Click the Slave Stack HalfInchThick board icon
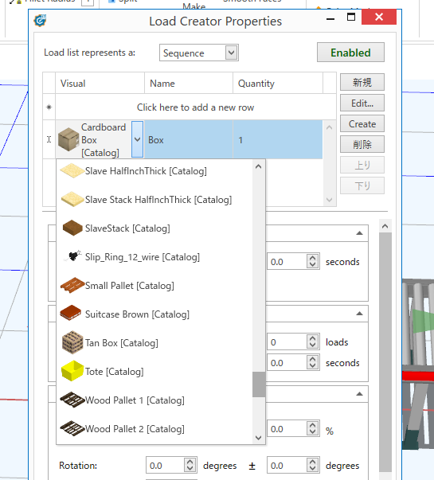The height and width of the screenshot is (480, 434). [72, 199]
